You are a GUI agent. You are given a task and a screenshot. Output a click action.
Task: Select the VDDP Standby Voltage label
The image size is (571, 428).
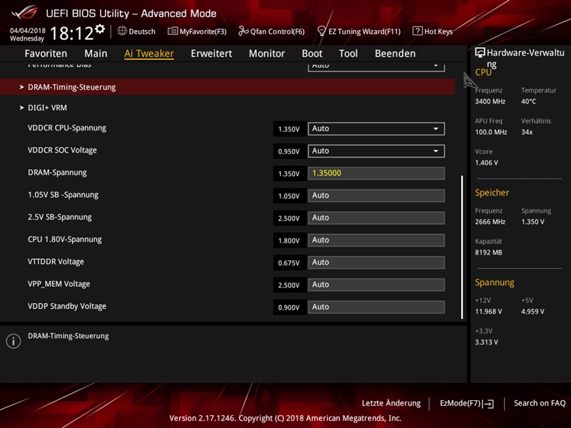click(67, 307)
